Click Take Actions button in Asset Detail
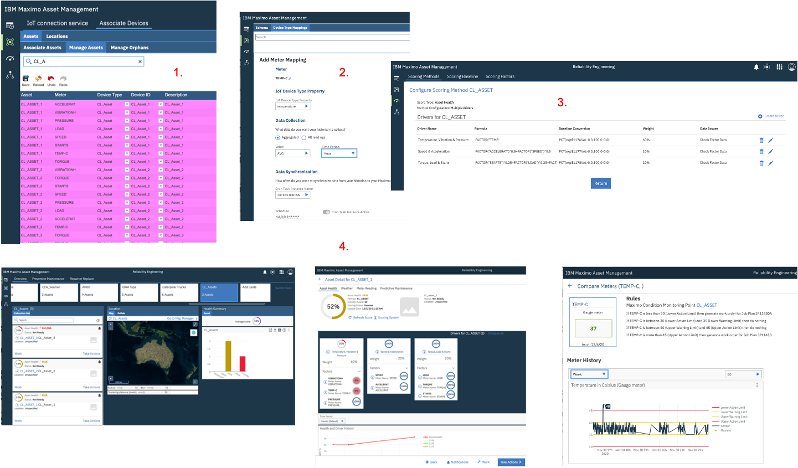This screenshot has height=468, width=798. 511,462
